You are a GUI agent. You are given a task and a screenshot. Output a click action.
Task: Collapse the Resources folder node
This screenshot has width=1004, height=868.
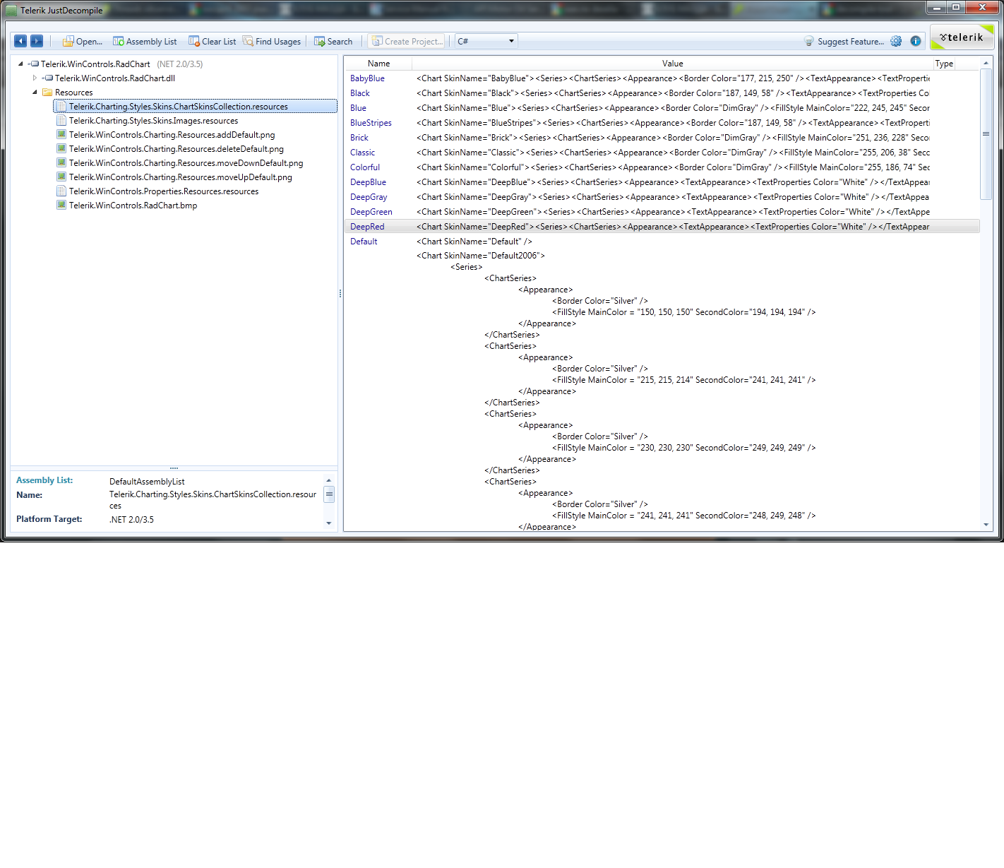[x=35, y=92]
